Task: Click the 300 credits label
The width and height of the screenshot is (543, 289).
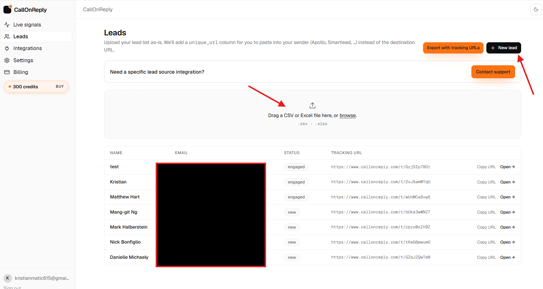Action: click(25, 87)
